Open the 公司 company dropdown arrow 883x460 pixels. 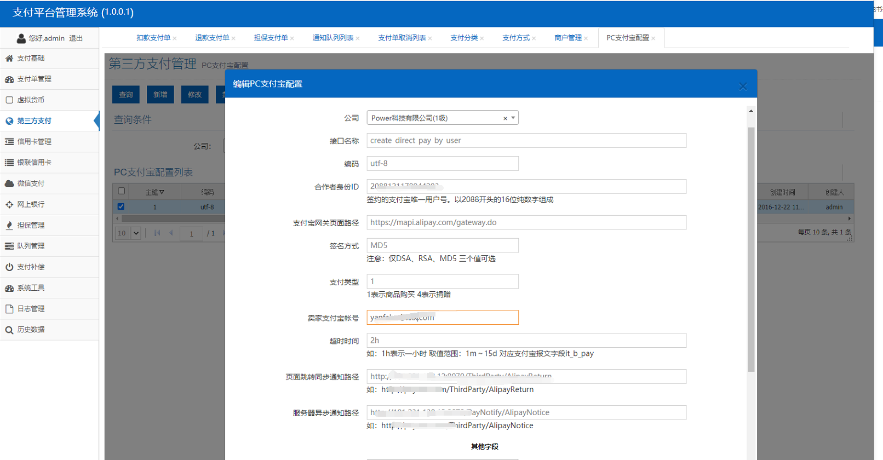click(513, 118)
